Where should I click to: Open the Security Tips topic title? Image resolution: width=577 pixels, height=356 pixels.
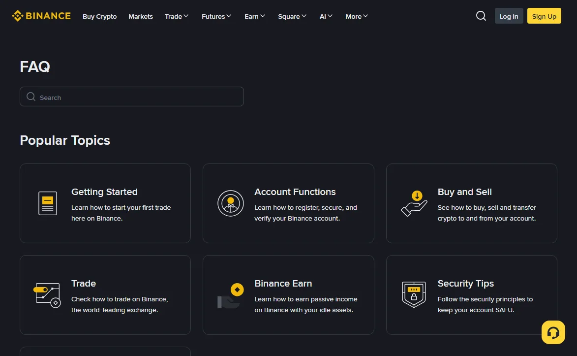click(465, 284)
